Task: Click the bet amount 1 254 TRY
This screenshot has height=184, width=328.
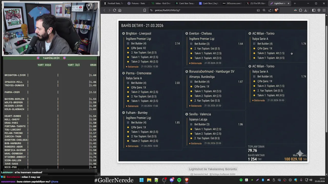Action: click(x=255, y=159)
